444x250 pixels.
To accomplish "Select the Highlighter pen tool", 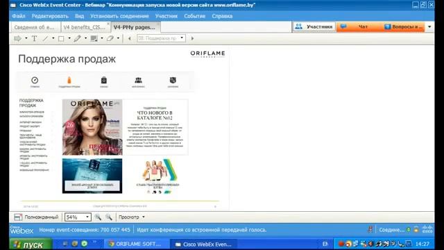I will 77,38.
